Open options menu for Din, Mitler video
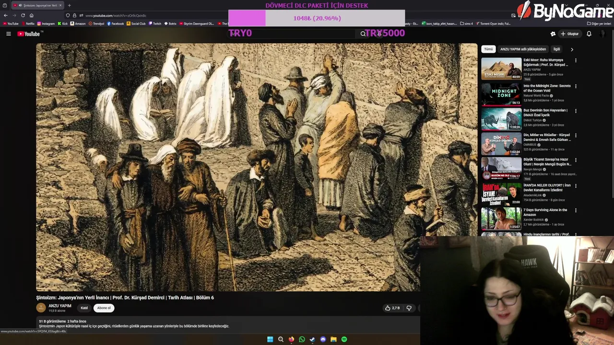 (x=576, y=136)
